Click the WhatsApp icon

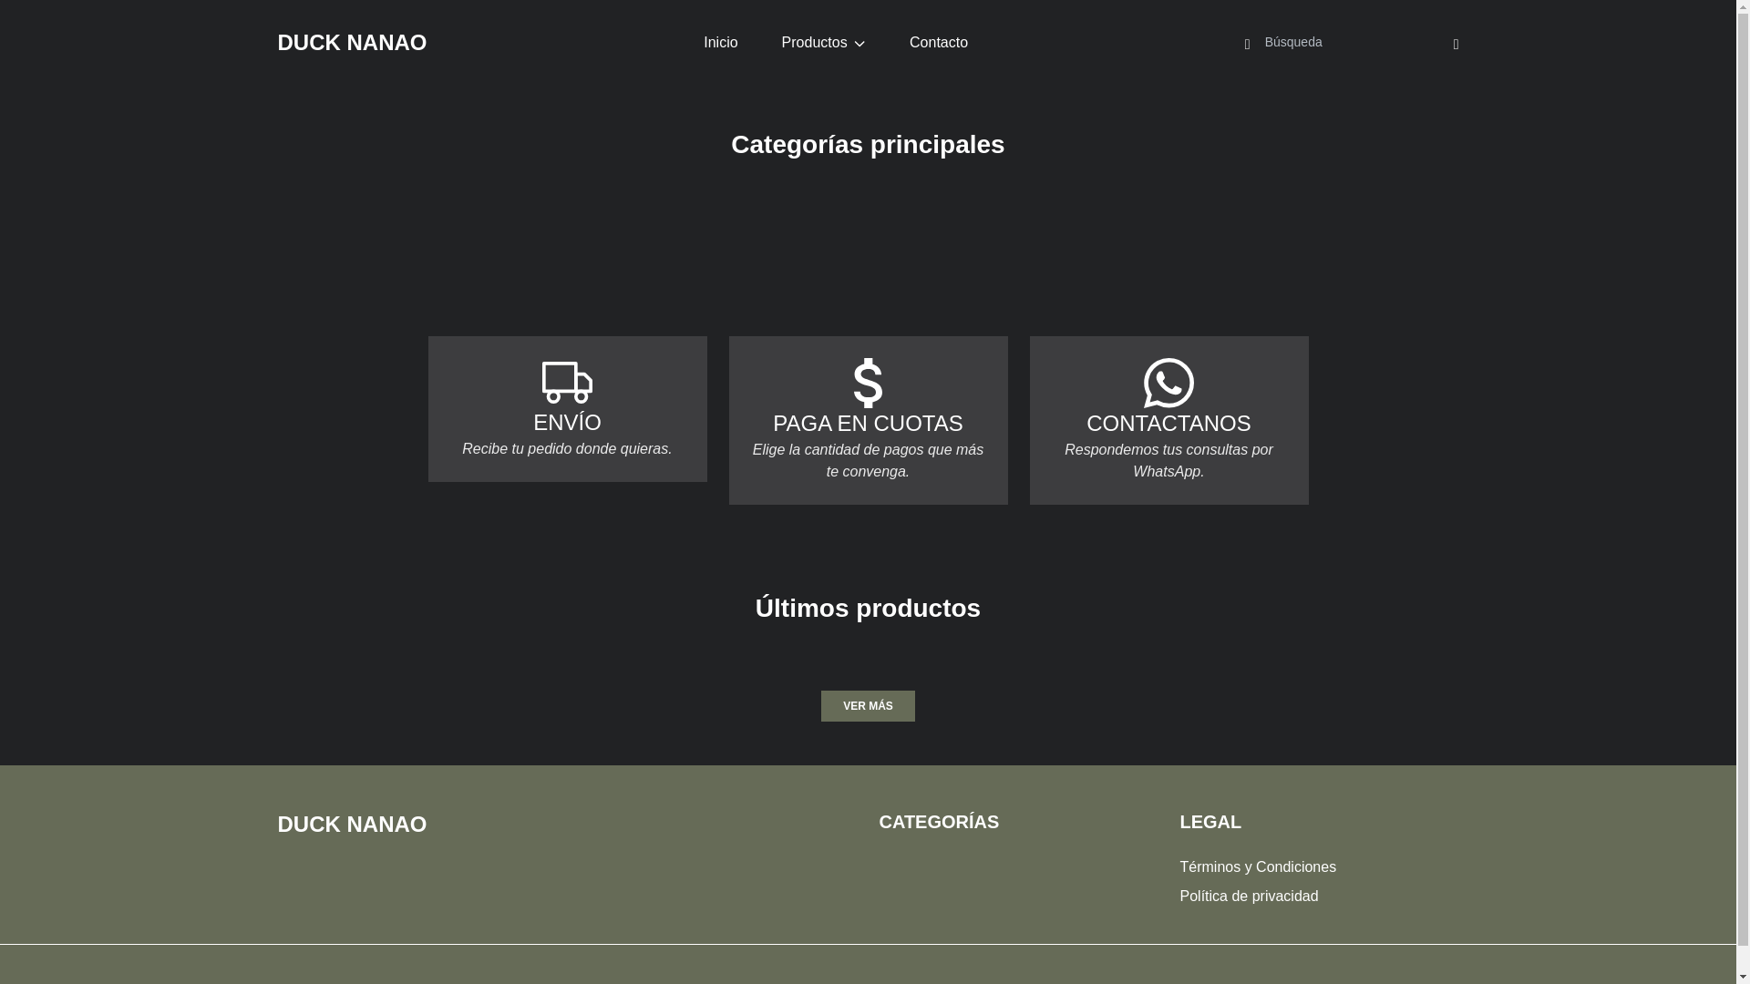tap(1168, 383)
